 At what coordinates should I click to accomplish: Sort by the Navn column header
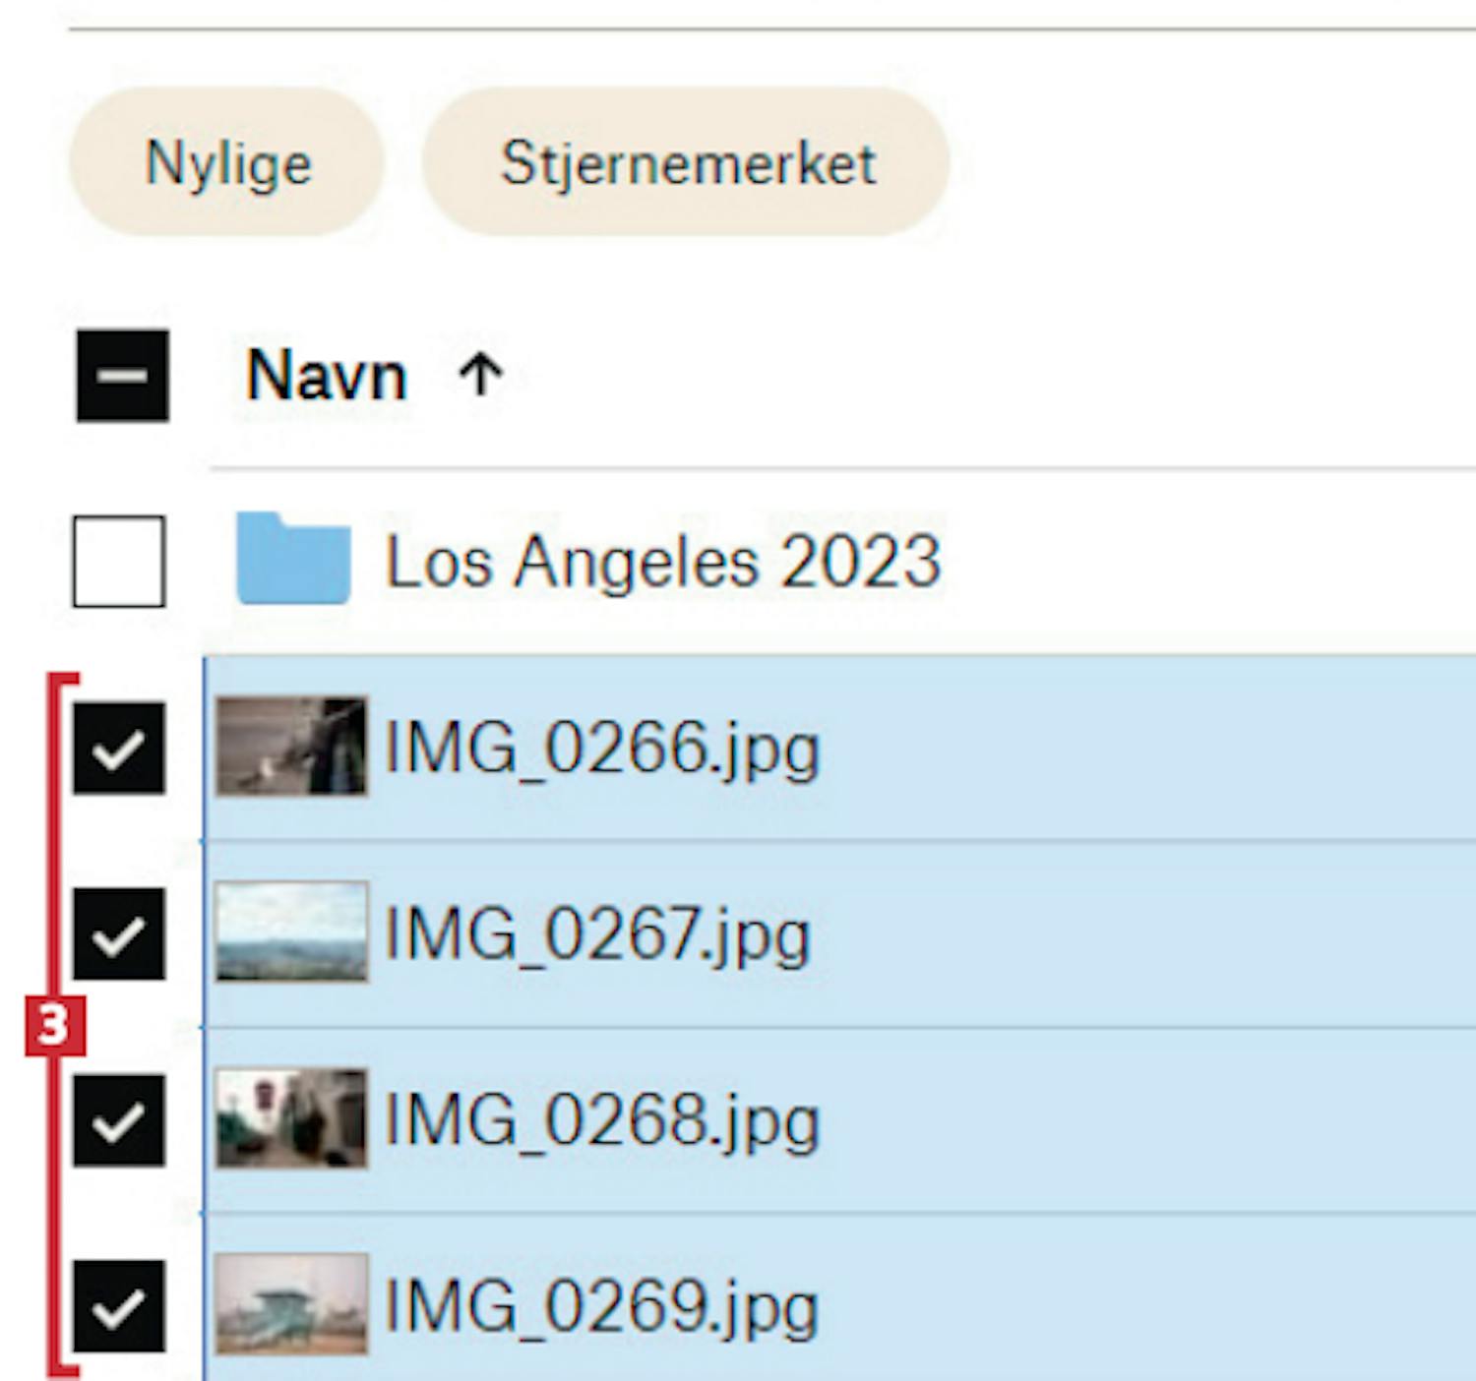[x=327, y=376]
